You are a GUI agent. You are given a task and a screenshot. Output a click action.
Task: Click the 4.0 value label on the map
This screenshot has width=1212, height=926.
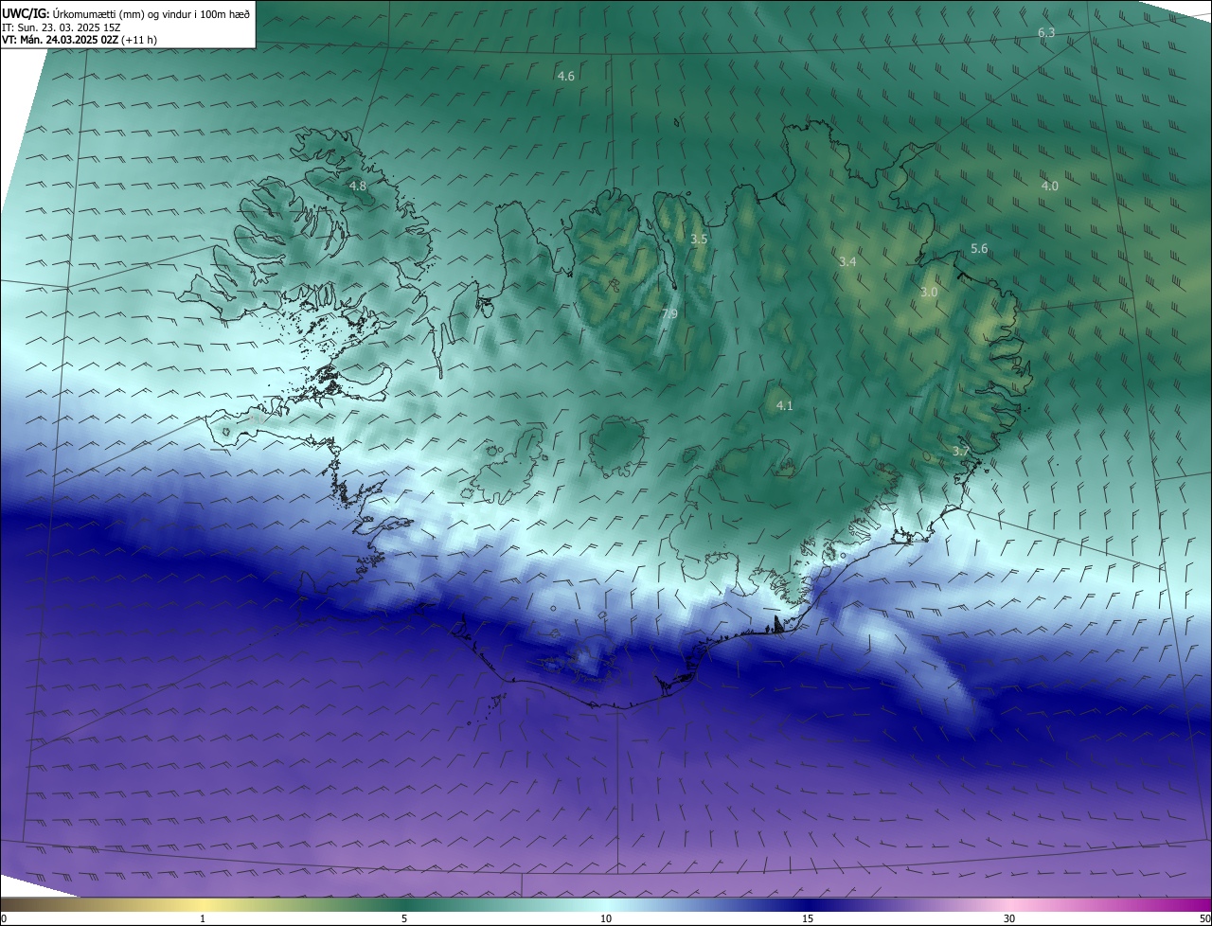(1049, 186)
